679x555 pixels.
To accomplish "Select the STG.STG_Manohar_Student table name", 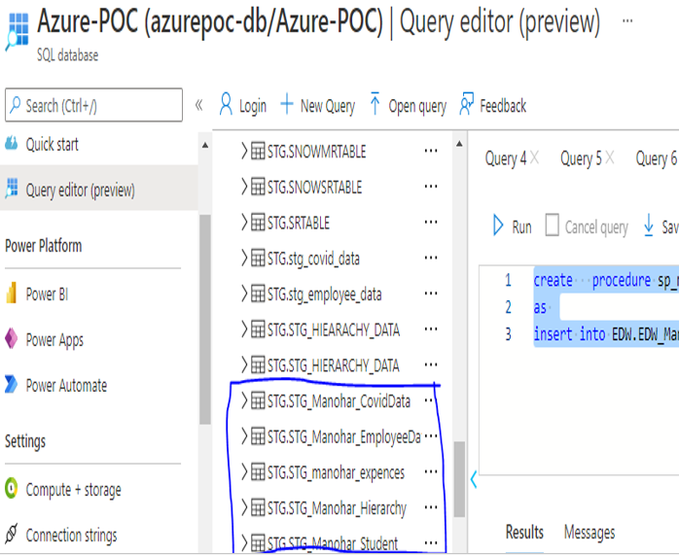I will point(333,543).
